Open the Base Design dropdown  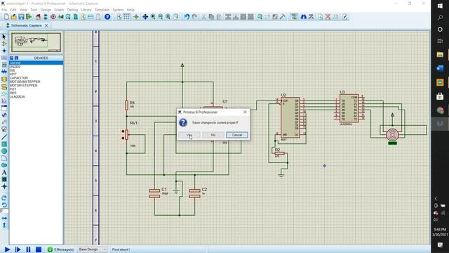(x=92, y=249)
